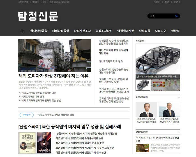196x157 pixels.
Task: Open the 미쓰비시 전기는 공조냉 man portrait
Action: click(x=169, y=109)
